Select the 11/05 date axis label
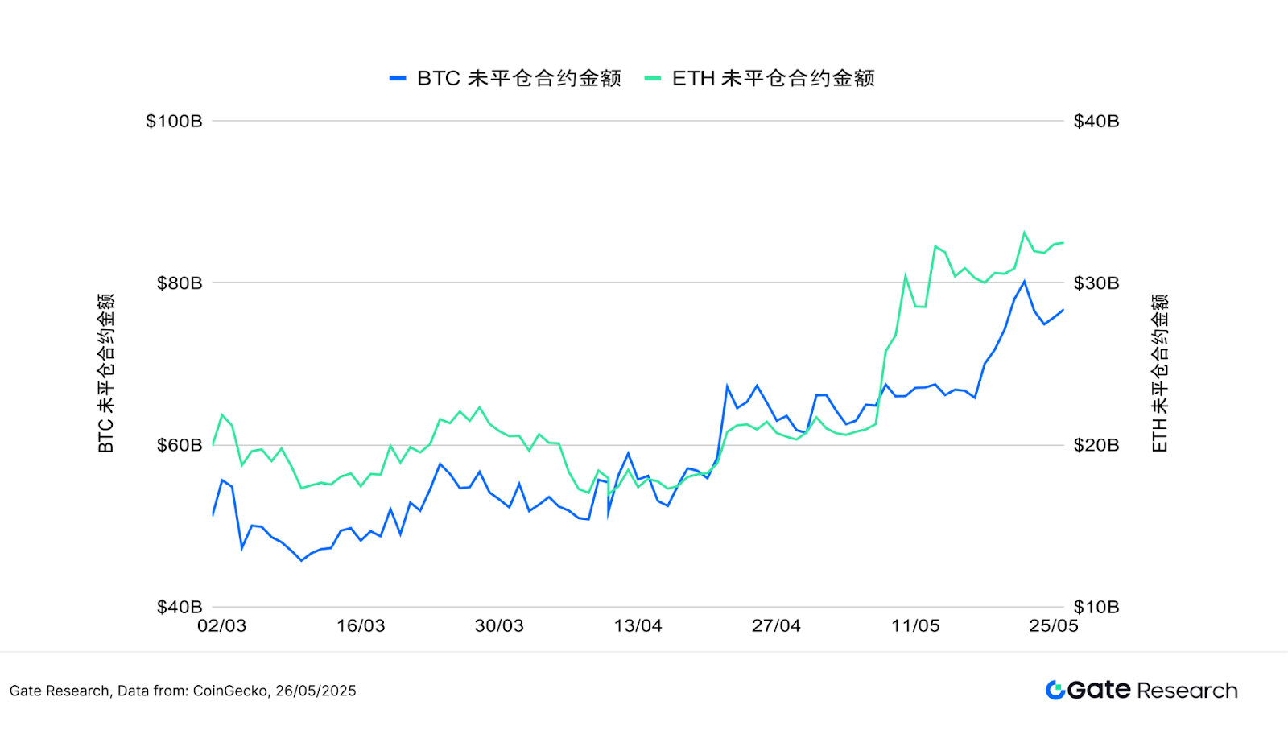 click(915, 625)
